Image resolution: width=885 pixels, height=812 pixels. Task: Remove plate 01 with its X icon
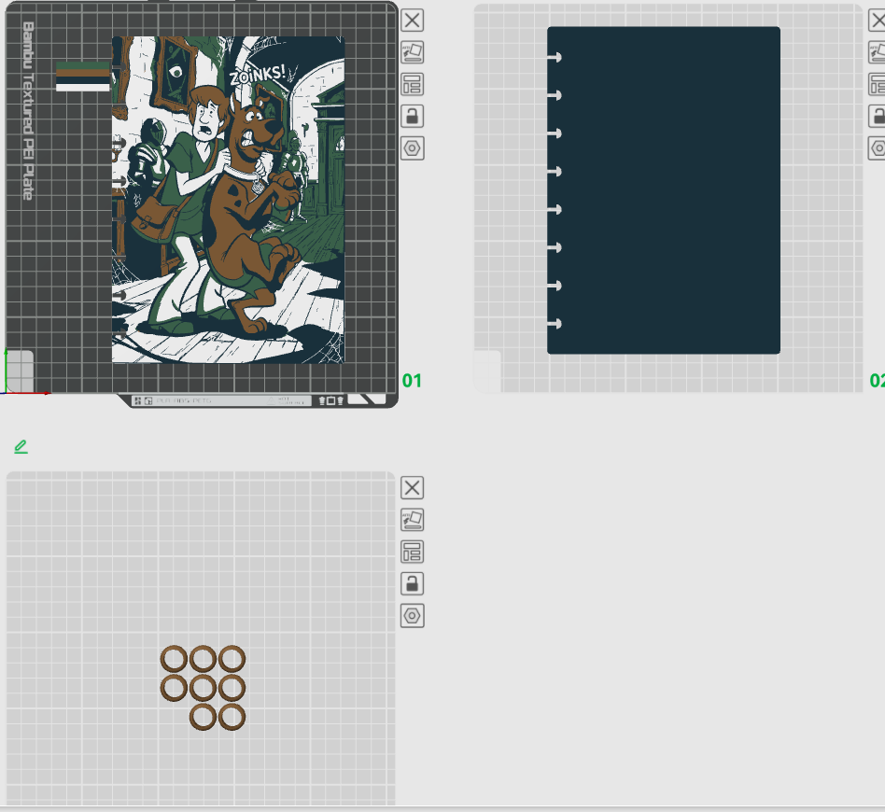412,21
